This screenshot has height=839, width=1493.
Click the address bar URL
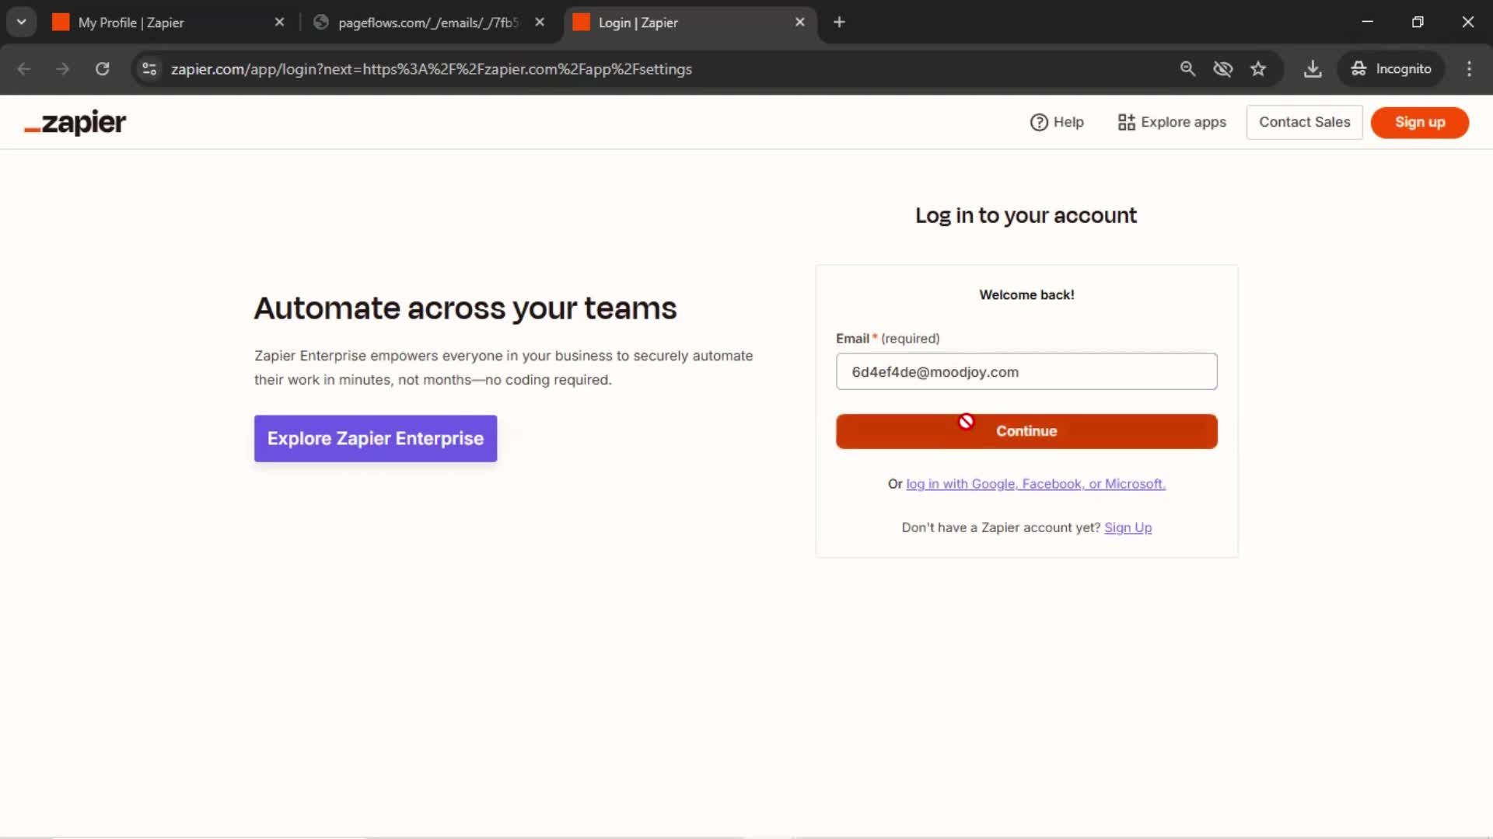(432, 69)
